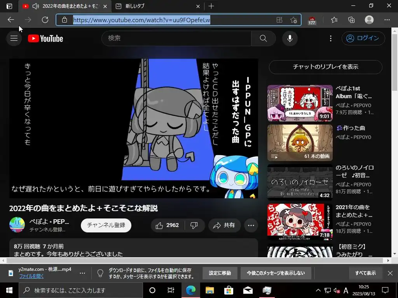Viewport: 398px width, 298px height.
Task: Click the チャットのリプレイを表示 button
Action: click(x=325, y=67)
